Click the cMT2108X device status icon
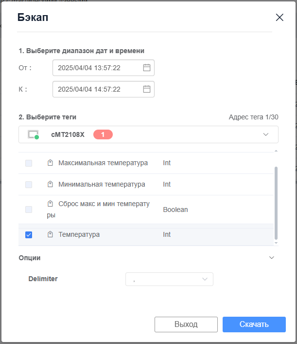The height and width of the screenshot is (344, 297). tap(33, 134)
